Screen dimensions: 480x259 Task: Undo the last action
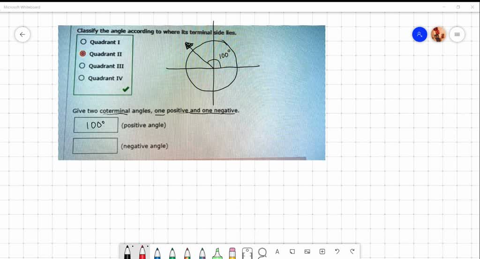point(337,252)
